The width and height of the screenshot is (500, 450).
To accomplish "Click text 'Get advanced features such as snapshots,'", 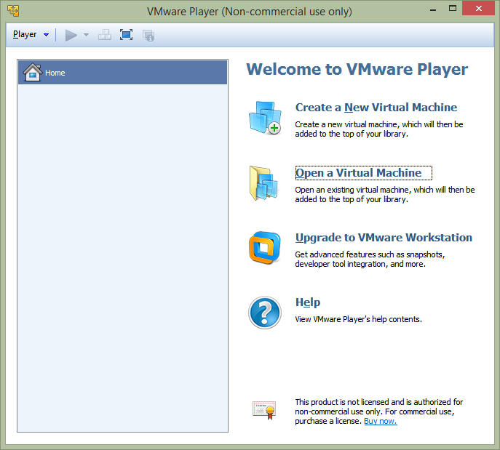I will (370, 254).
